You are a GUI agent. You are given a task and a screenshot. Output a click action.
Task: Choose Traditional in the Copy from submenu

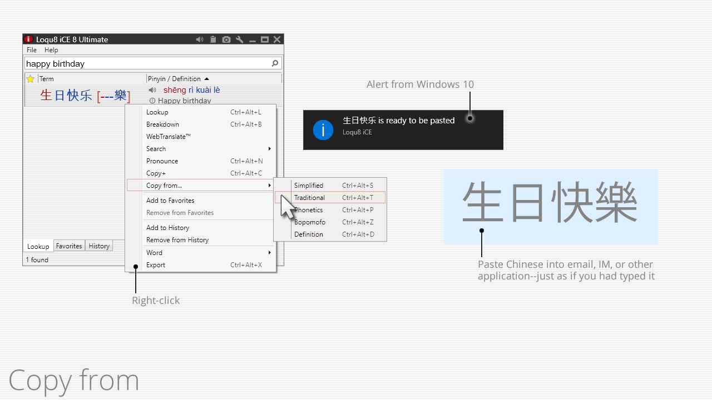(310, 198)
